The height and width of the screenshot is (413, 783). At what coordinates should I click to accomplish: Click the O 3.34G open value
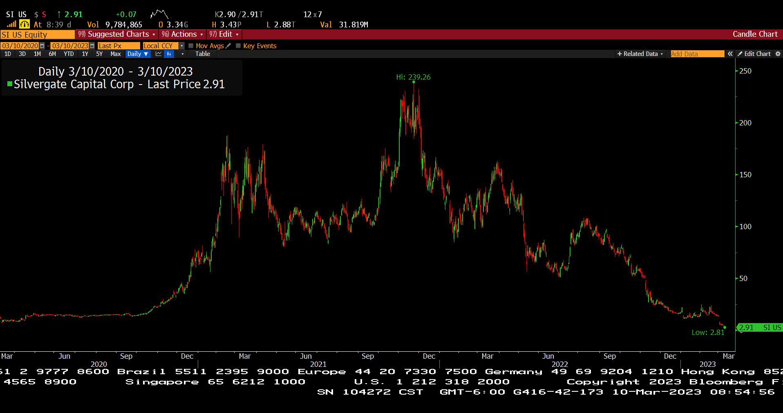pos(173,25)
